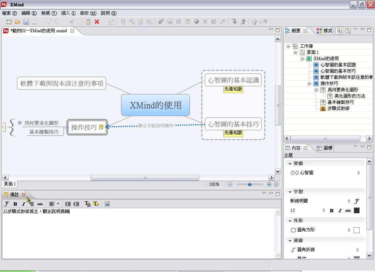This screenshot has height=272, width=375.
Task: Collapse the 操作技巧 node in the outline tree
Action: pyautogui.click(x=309, y=84)
